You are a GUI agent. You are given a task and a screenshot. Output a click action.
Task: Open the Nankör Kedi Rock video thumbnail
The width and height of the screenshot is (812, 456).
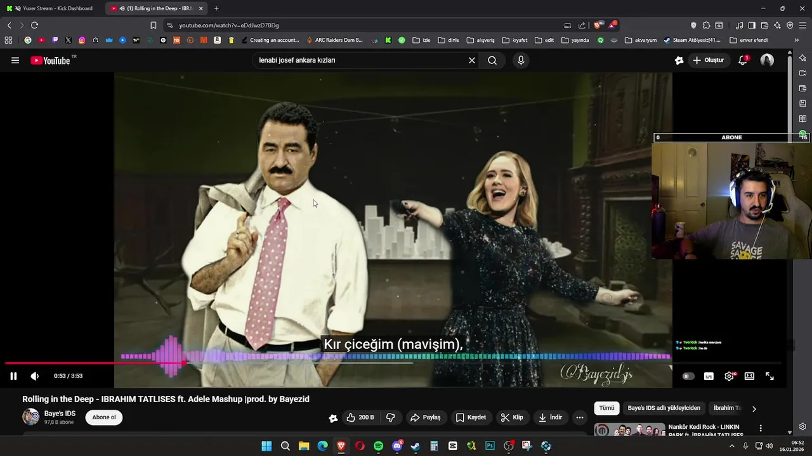(x=629, y=430)
